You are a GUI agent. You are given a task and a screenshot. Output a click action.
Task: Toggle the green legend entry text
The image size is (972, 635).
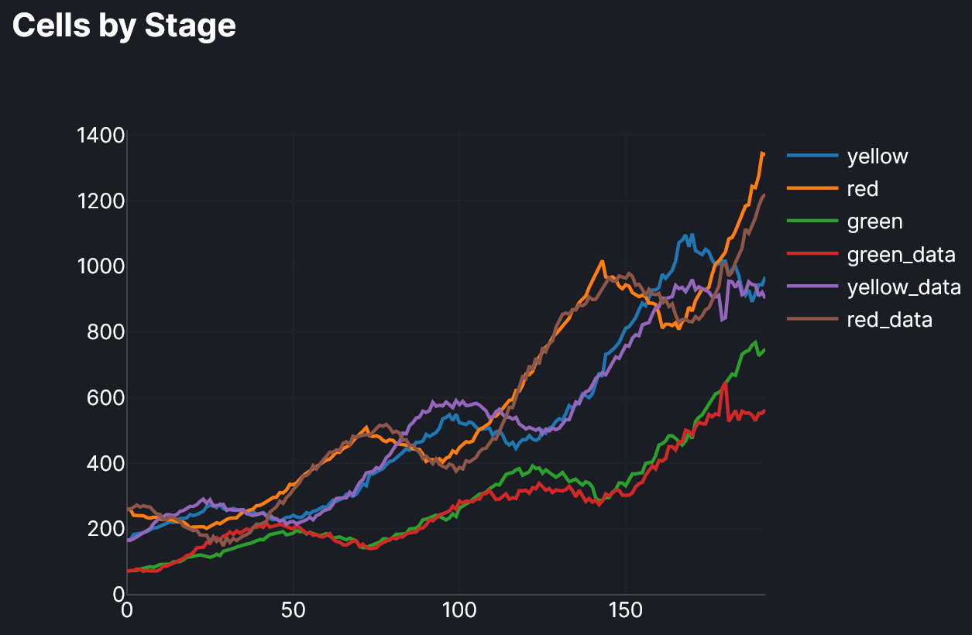point(874,222)
